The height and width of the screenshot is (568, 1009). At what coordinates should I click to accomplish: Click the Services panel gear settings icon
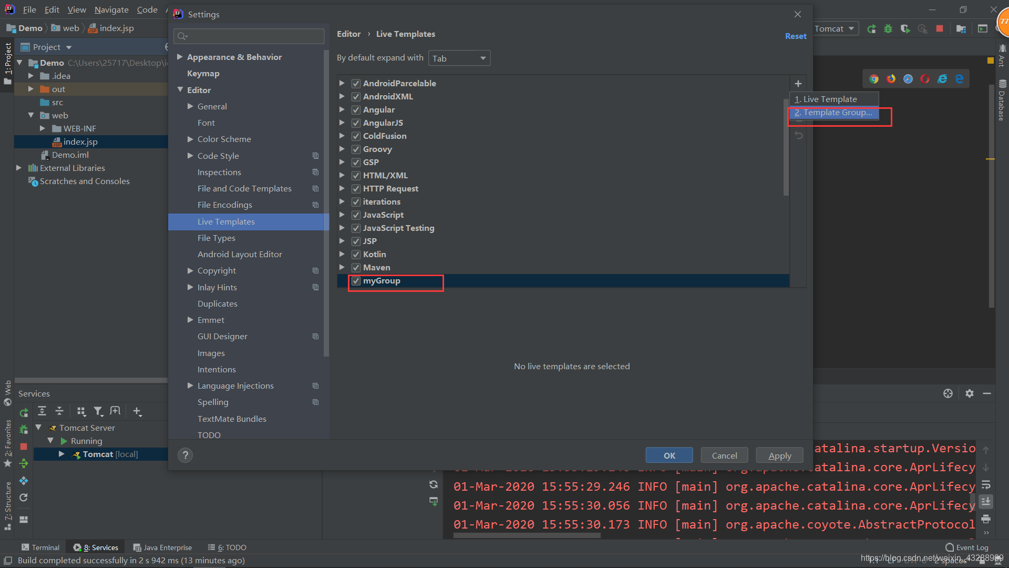969,393
